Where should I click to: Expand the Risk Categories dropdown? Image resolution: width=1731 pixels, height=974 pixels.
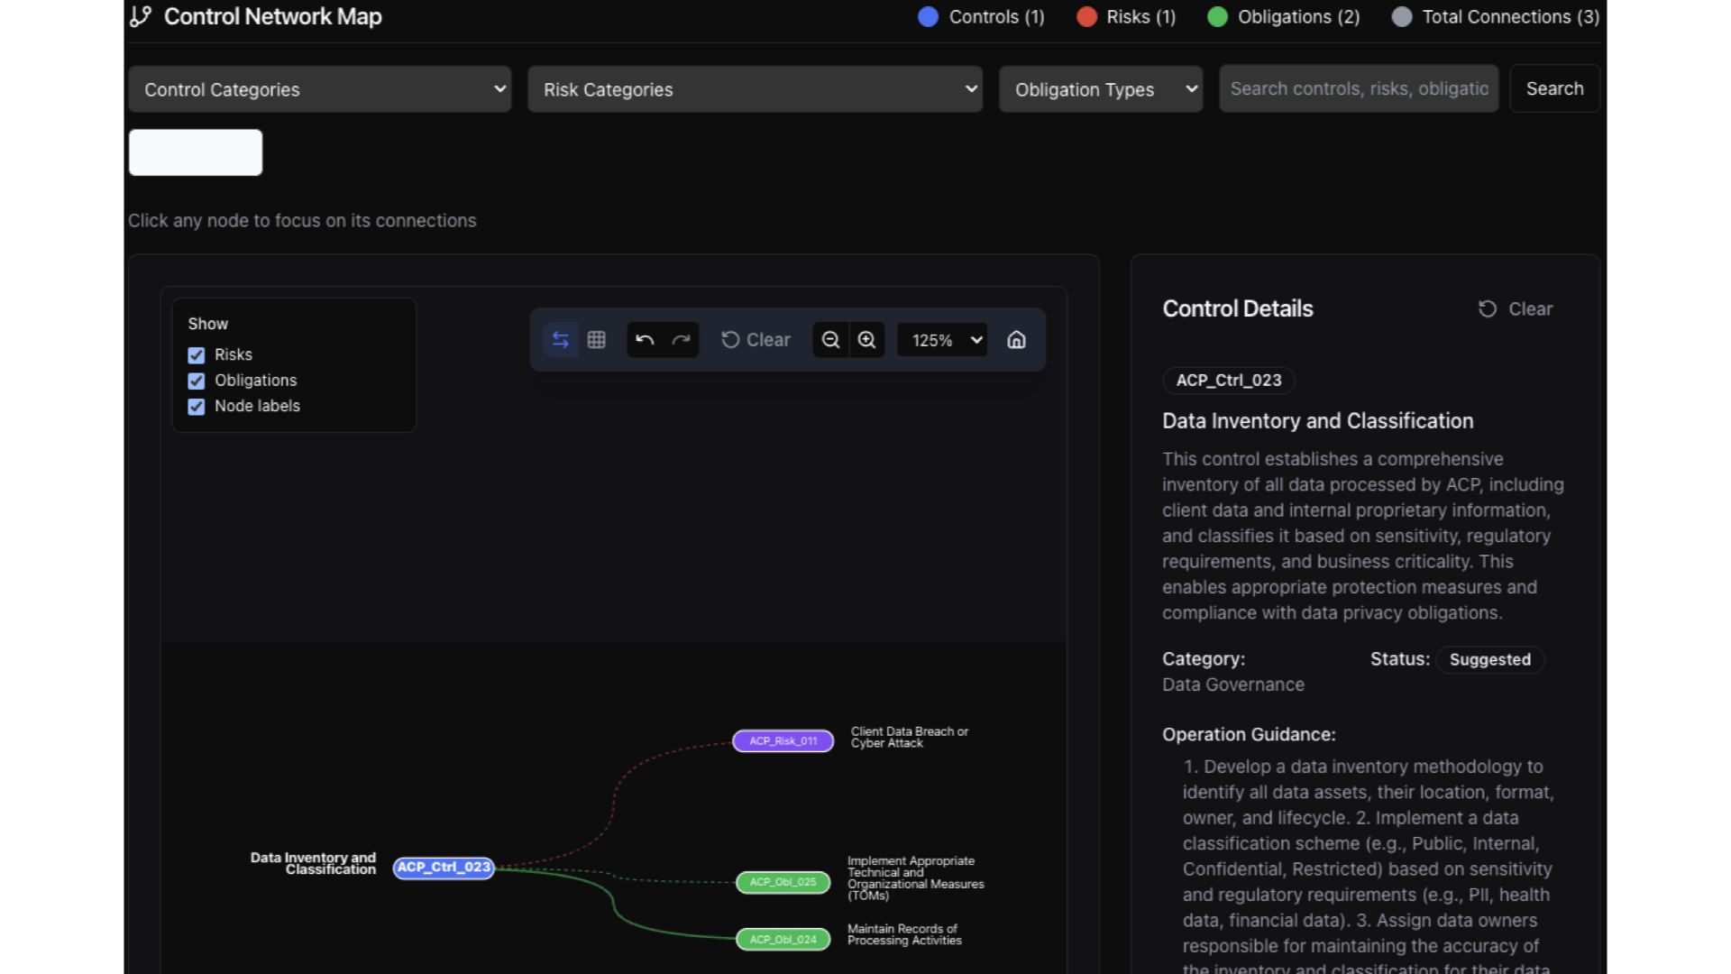(756, 88)
